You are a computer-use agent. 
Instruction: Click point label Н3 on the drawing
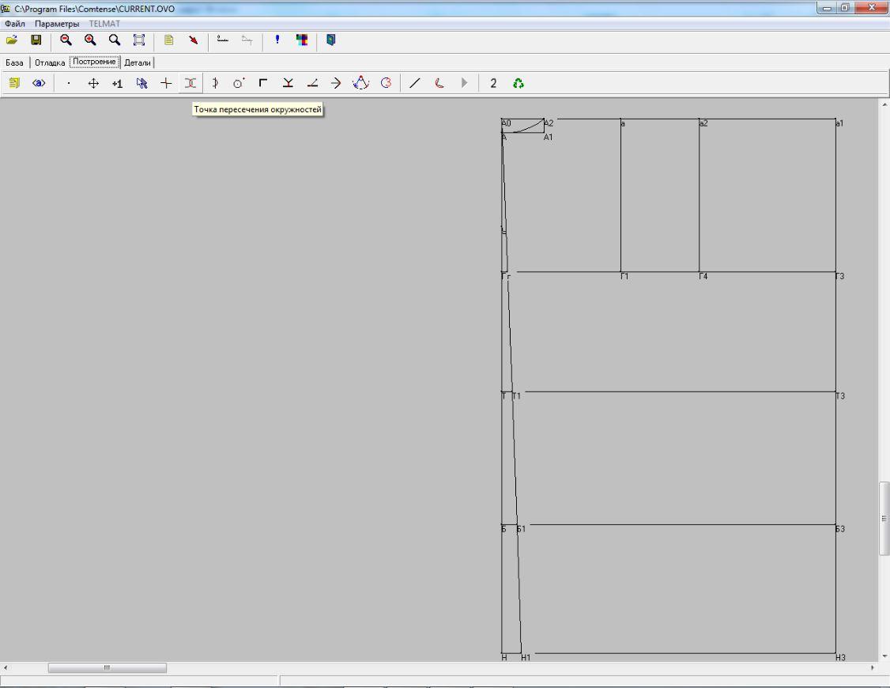[841, 657]
